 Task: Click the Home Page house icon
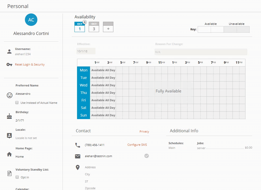(x=9, y=154)
